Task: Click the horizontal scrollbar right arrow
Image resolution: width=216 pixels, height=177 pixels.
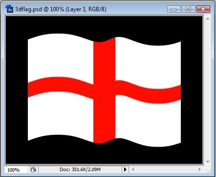Action: click(x=200, y=170)
